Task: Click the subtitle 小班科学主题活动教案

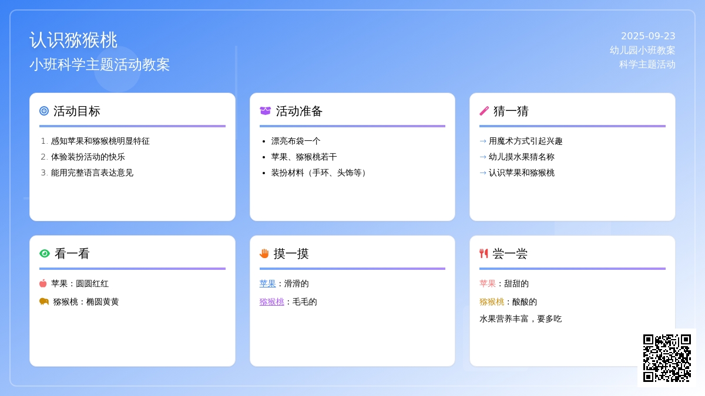Action: tap(100, 65)
